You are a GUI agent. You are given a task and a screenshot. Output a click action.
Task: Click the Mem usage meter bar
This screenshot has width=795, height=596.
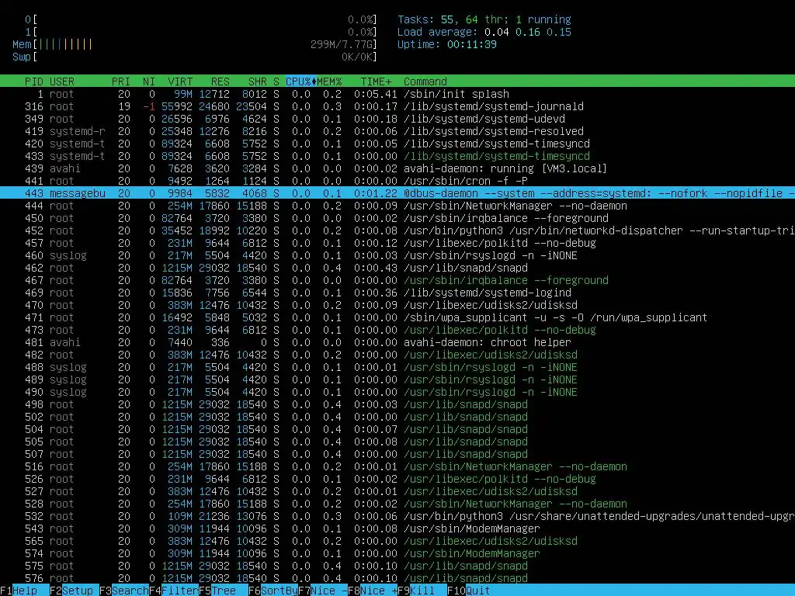[x=195, y=44]
